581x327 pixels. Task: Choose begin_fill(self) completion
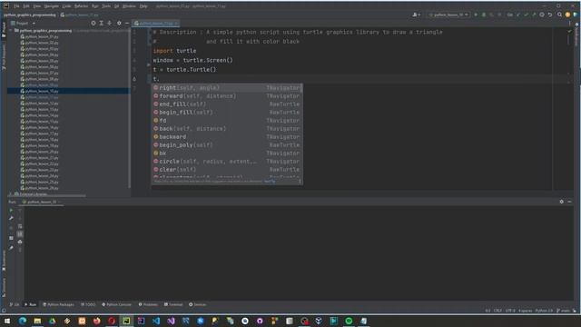coord(227,113)
